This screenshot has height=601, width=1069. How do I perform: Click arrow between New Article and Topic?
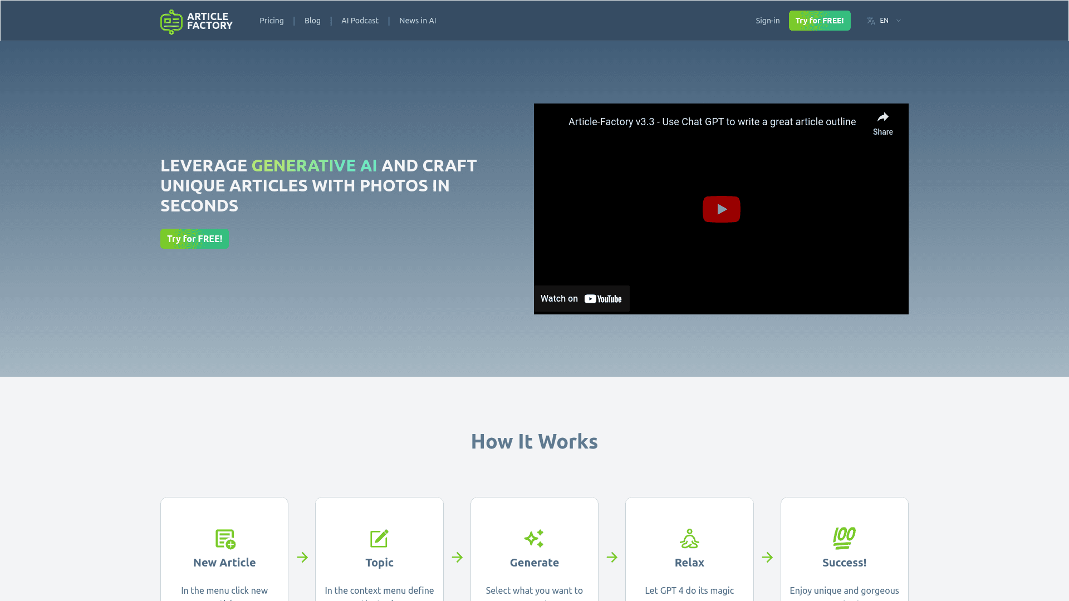(x=302, y=557)
